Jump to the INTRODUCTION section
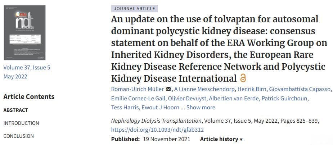Screen dimensions: 333x145 point(21,123)
